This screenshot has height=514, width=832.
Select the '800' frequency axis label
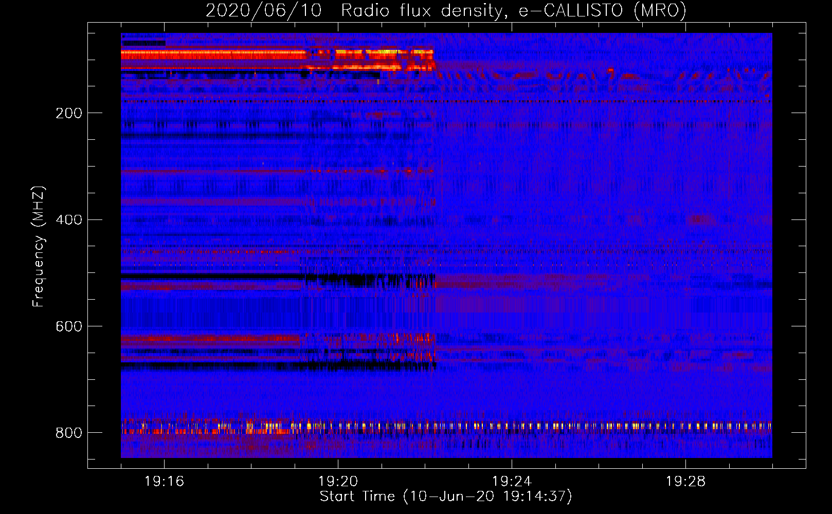click(x=69, y=433)
